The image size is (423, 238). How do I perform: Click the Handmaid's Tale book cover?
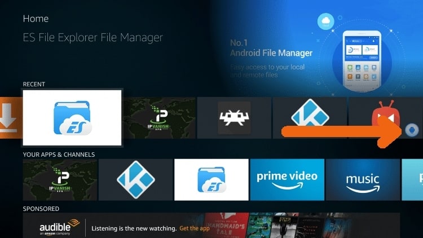227,226
